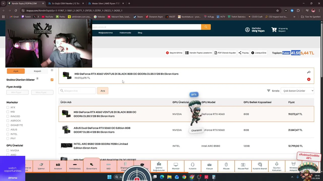This screenshot has height=181, width=323.
Task: Check NVIDIA under GPU Üreticisi
Action: (8, 151)
